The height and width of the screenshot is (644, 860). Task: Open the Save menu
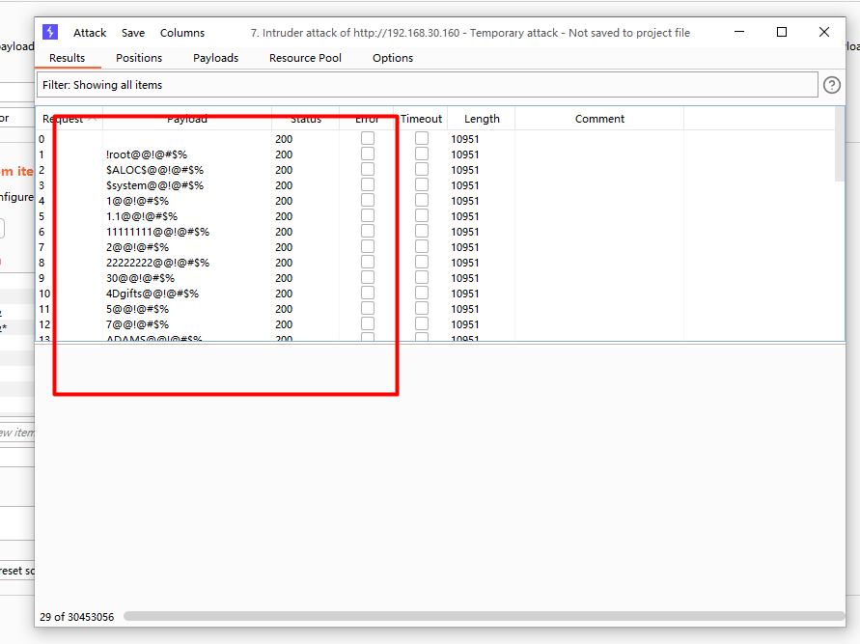tap(133, 32)
